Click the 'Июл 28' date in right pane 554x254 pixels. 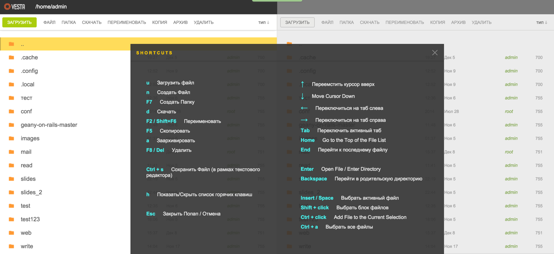[x=452, y=111]
